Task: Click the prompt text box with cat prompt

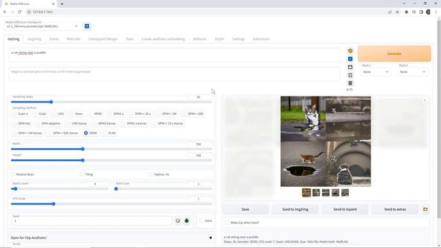Action: (174, 55)
